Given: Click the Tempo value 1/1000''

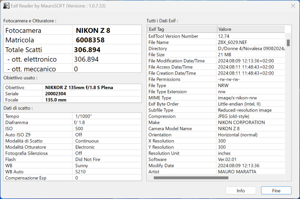Looking at the screenshot, I should [x=84, y=116].
